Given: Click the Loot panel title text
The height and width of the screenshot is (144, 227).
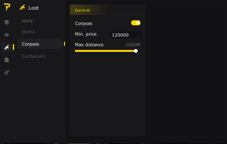Looking at the screenshot, I should tap(33, 8).
